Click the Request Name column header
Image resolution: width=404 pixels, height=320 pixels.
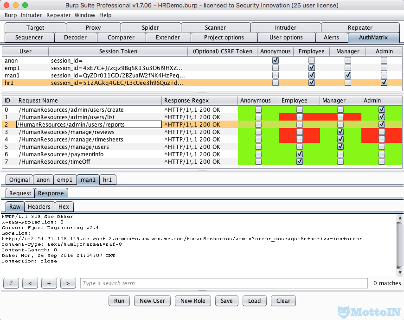point(89,101)
